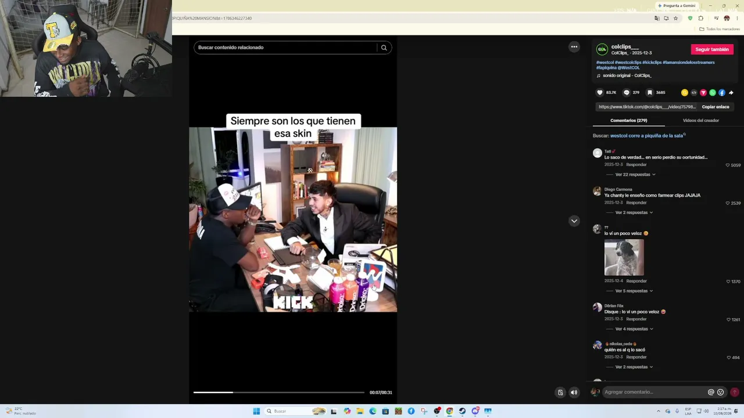The image size is (744, 418).
Task: Click the TikTok video to pause it
Action: [293, 219]
